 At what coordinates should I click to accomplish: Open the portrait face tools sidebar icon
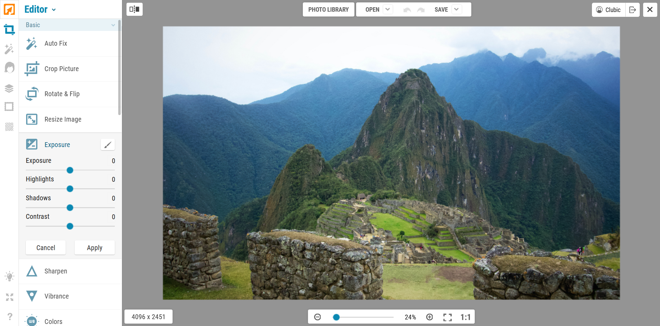[9, 68]
